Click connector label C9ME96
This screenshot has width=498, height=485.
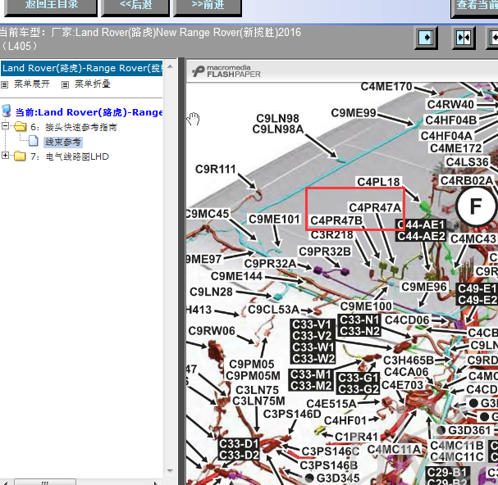point(424,287)
